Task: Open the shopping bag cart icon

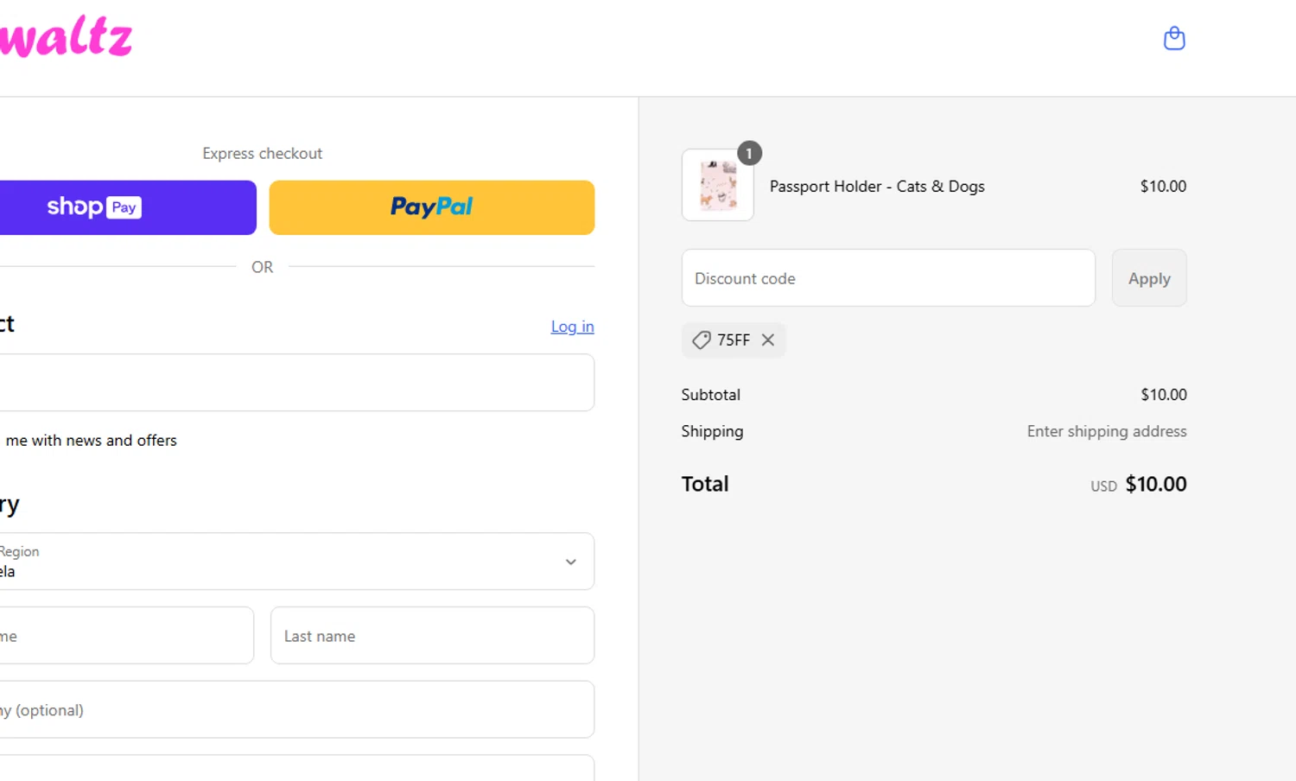Action: point(1174,39)
